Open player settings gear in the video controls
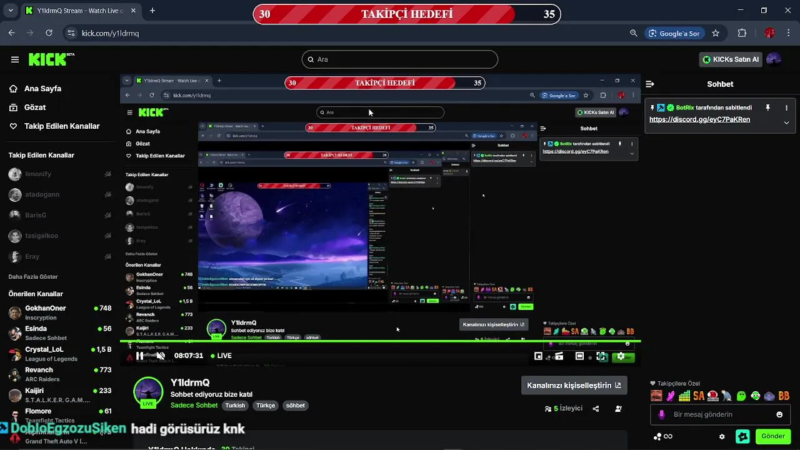This screenshot has height=450, width=800. [621, 356]
